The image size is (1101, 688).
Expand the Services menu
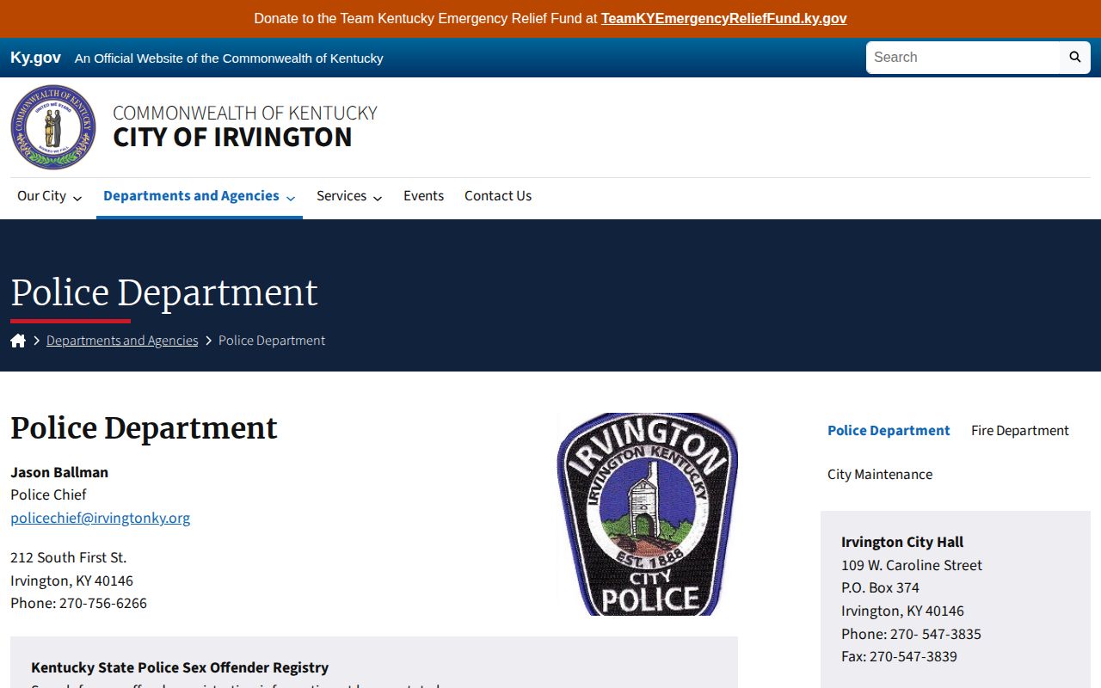349,196
